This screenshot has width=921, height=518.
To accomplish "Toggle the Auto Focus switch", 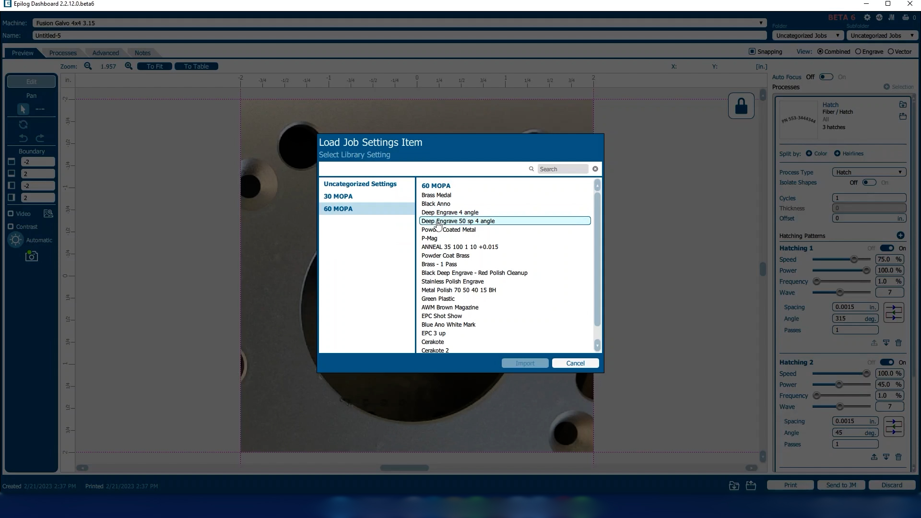I will 826,77.
